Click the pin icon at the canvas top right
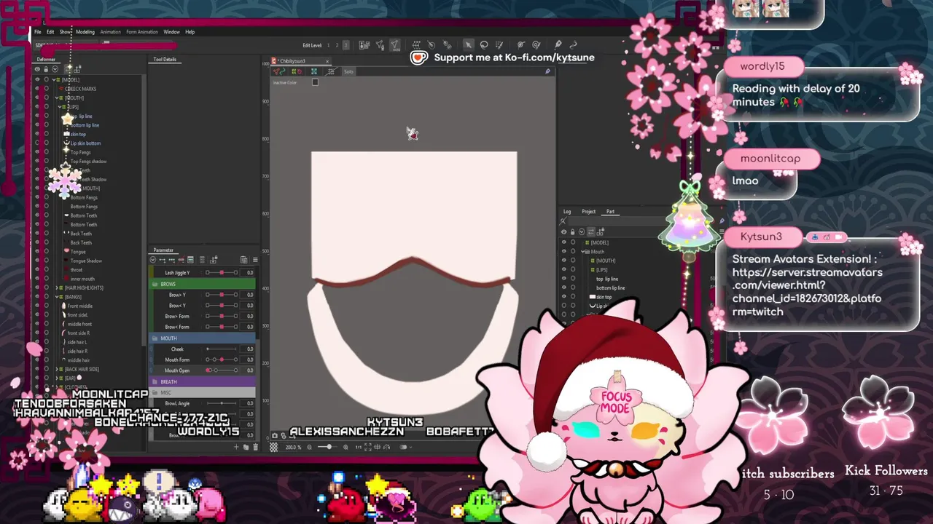Viewport: 933px width, 524px height. [547, 71]
